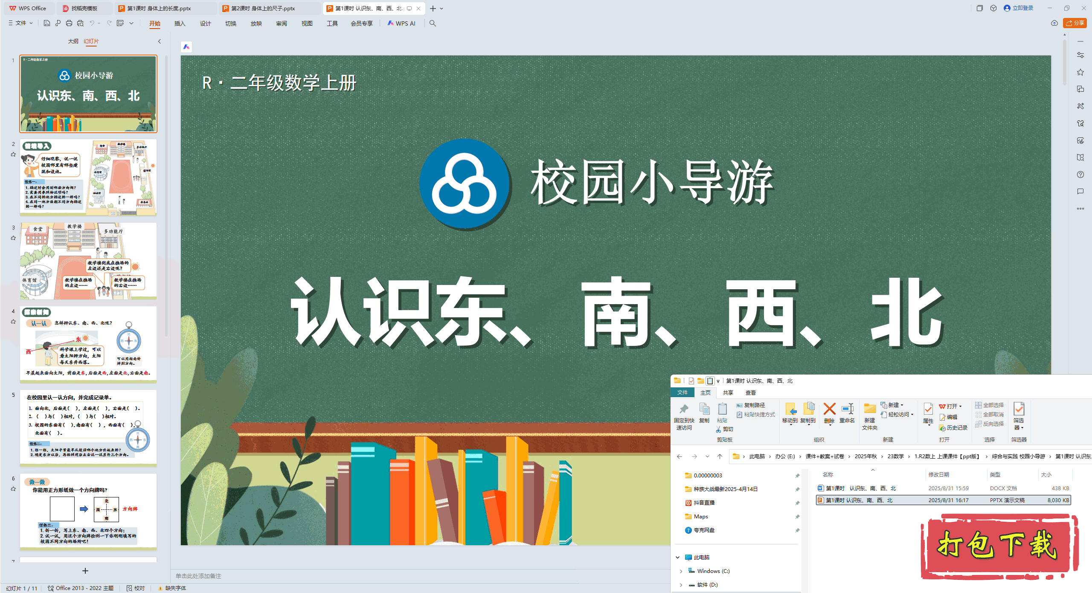Click the Undo arrow icon

tap(92, 23)
